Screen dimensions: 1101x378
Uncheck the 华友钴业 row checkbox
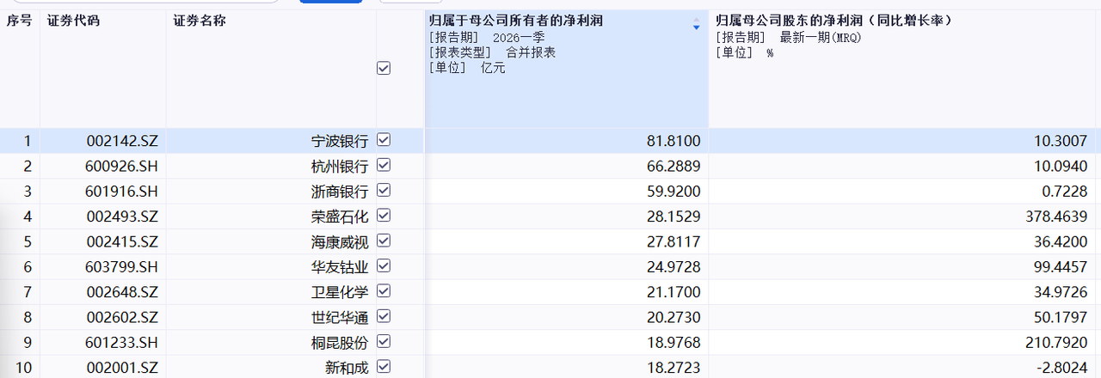[x=384, y=266]
